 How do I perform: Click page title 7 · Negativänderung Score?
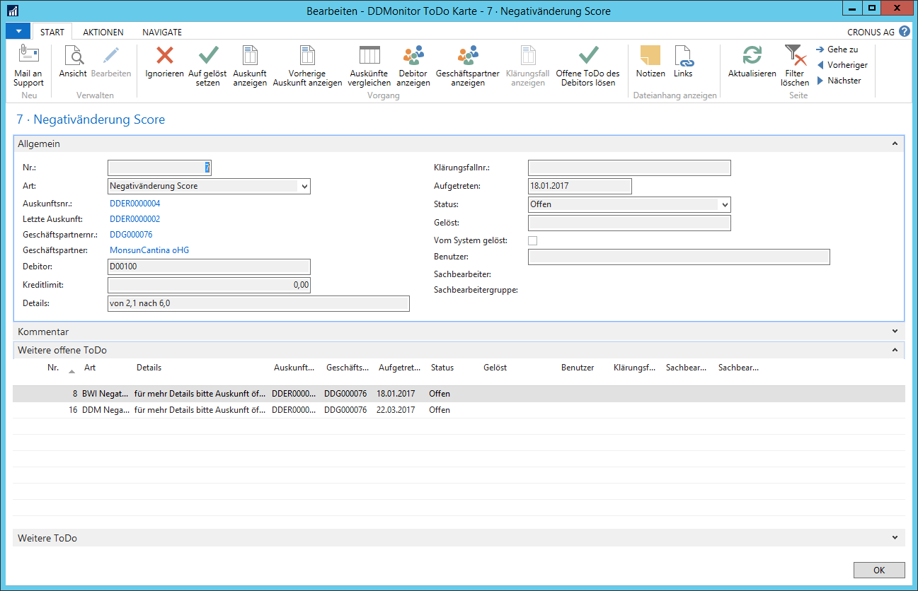[x=91, y=120]
